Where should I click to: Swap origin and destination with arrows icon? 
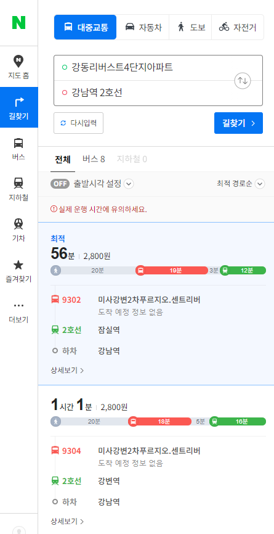[243, 81]
